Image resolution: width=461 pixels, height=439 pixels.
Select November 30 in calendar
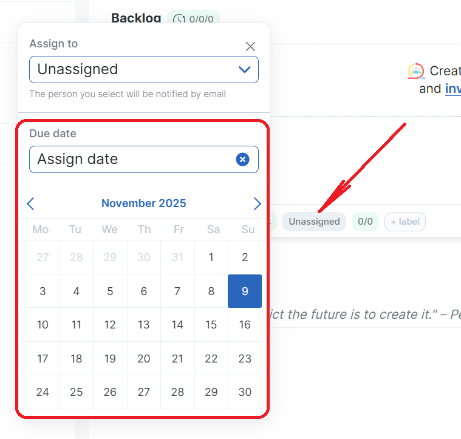[x=245, y=392]
